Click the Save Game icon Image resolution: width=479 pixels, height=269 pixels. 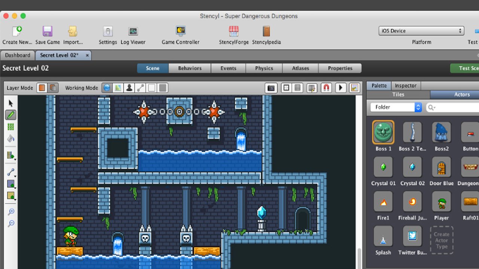click(x=48, y=31)
